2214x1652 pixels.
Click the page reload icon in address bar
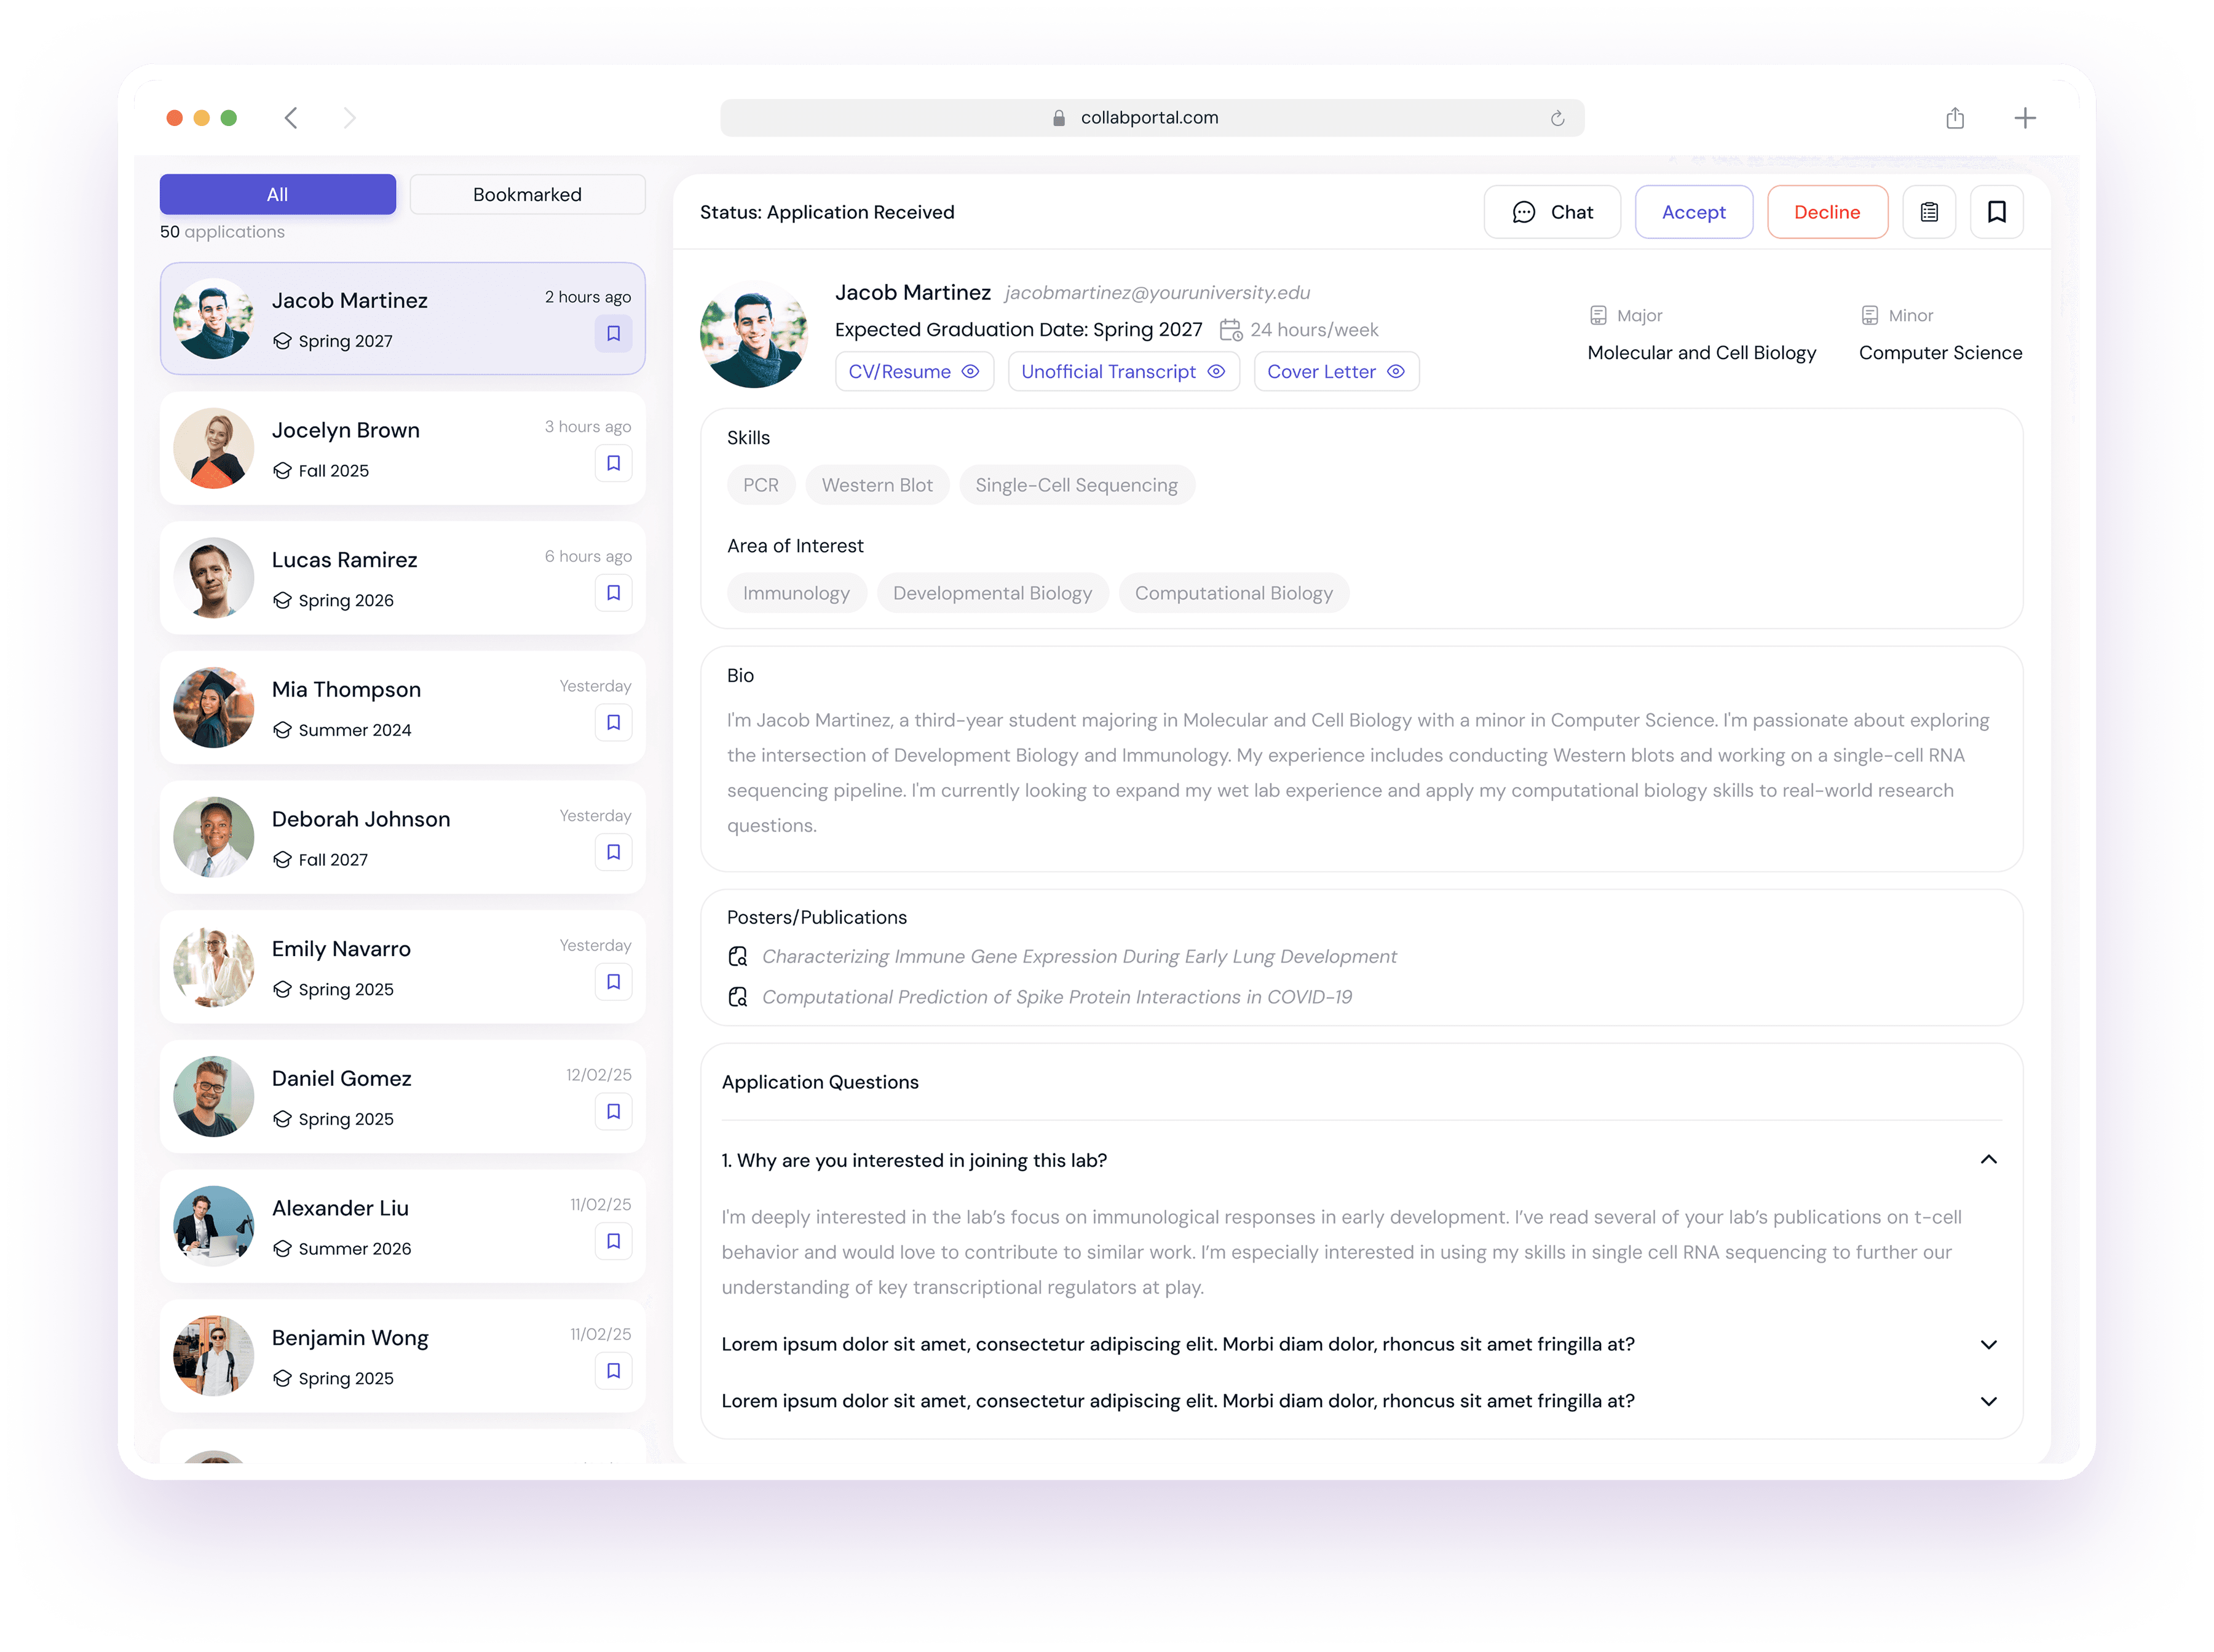[1557, 118]
